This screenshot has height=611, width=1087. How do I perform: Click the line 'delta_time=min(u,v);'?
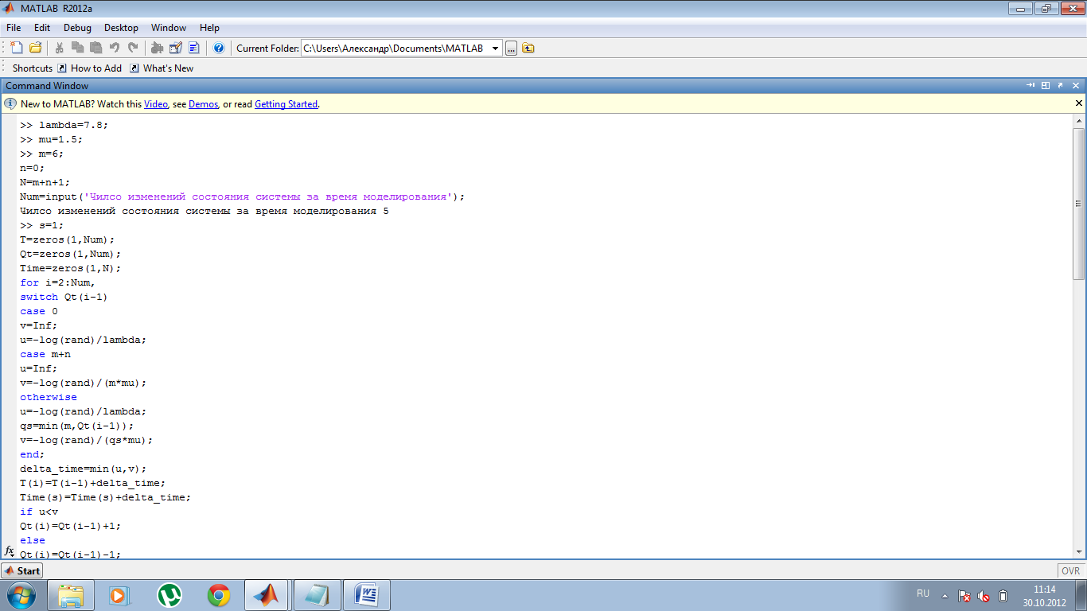click(x=84, y=469)
